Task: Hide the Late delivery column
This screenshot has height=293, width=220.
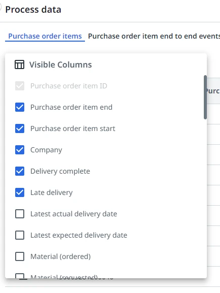Action: tap(20, 192)
